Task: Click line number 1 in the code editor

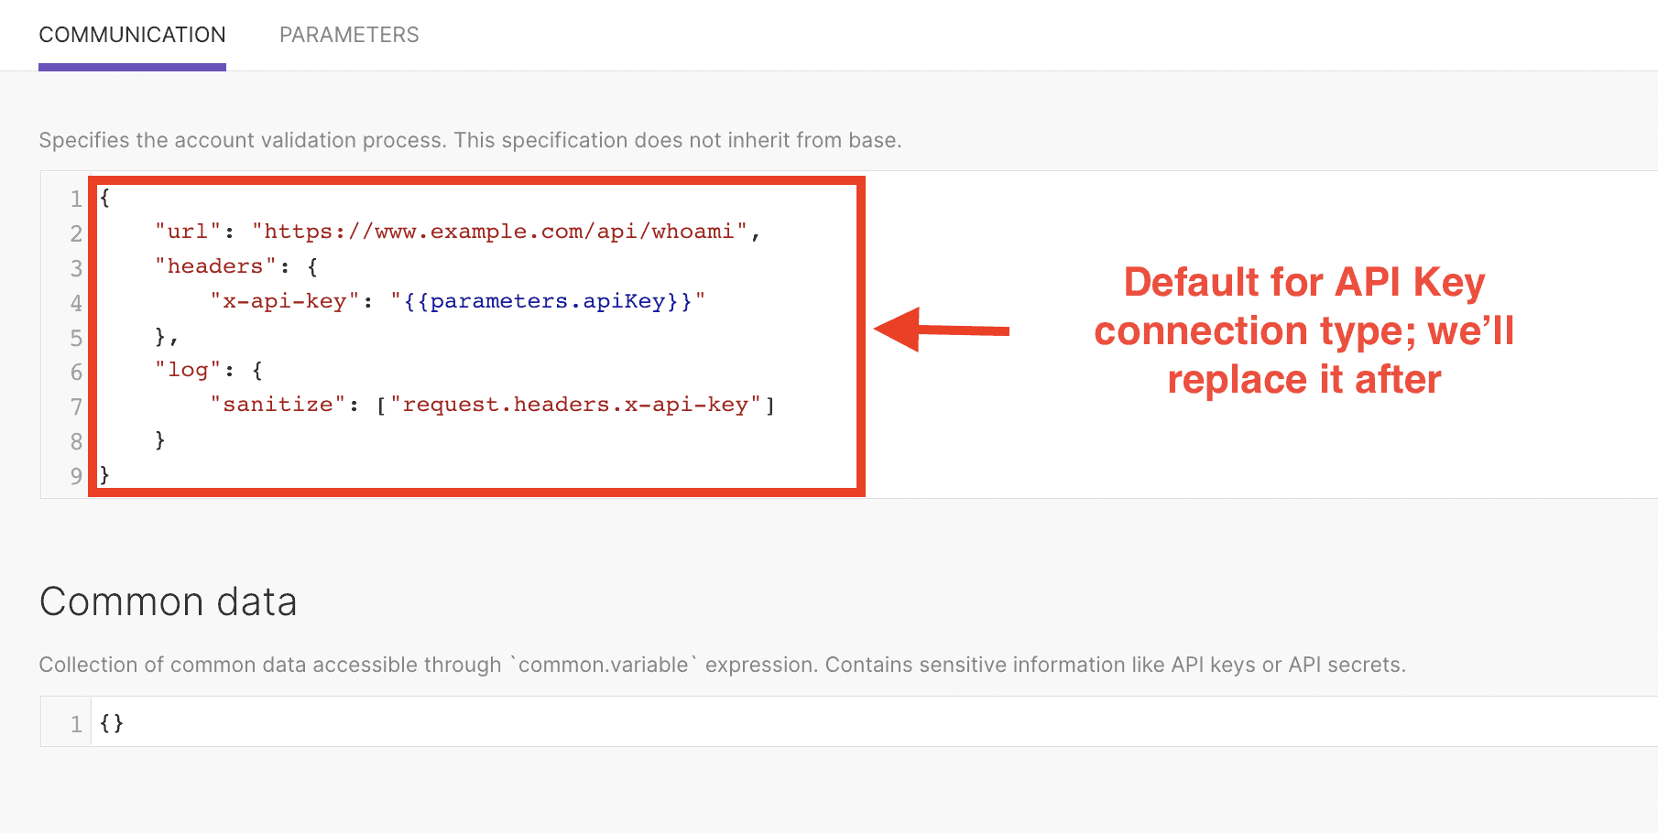Action: point(76,199)
